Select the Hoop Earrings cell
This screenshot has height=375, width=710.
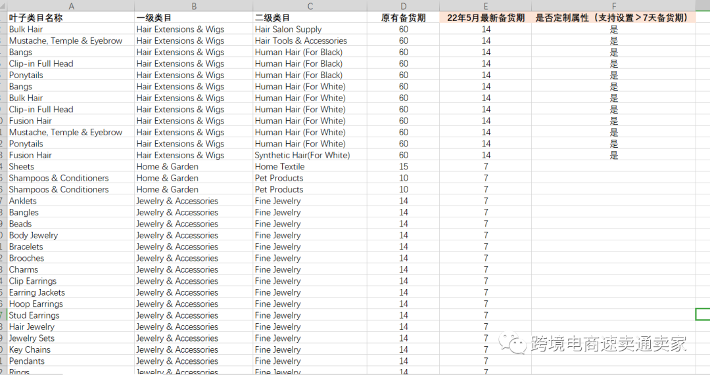[x=71, y=304]
